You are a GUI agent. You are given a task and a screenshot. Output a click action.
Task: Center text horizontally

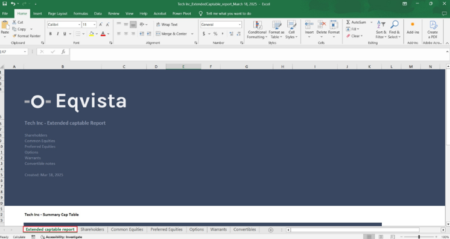[x=125, y=34]
